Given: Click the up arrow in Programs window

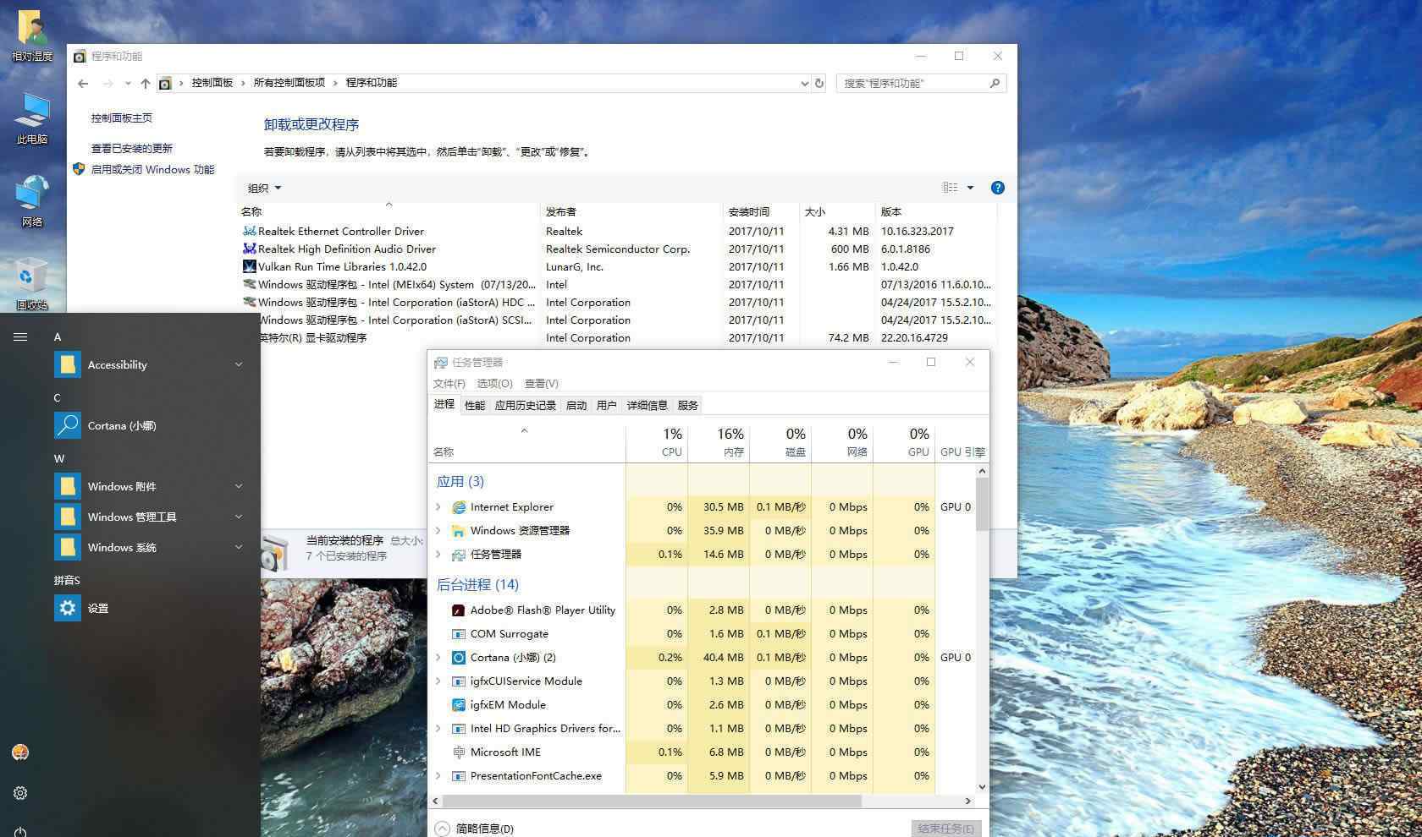Looking at the screenshot, I should (x=146, y=83).
